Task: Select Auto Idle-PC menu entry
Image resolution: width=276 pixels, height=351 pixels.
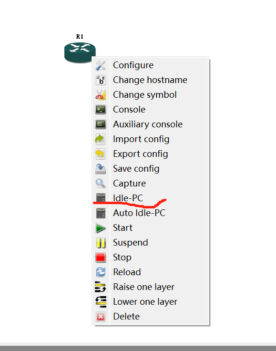Action: [x=139, y=213]
